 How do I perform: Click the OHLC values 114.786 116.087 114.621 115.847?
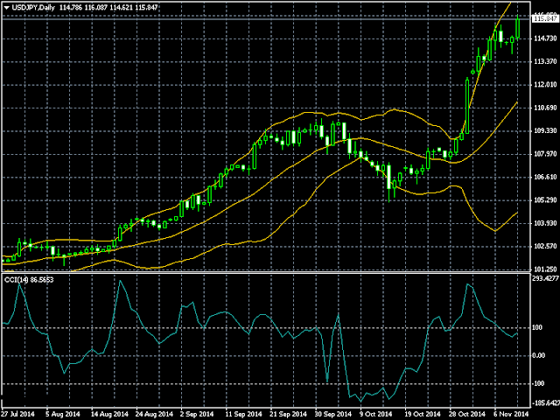point(108,8)
